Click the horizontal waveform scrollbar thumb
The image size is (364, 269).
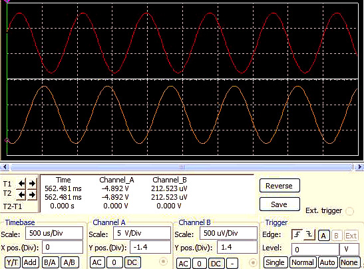coord(182,166)
